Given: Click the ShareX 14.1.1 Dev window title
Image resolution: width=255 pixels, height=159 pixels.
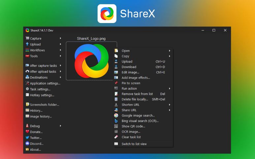Looking at the screenshot, I should pos(42,30).
